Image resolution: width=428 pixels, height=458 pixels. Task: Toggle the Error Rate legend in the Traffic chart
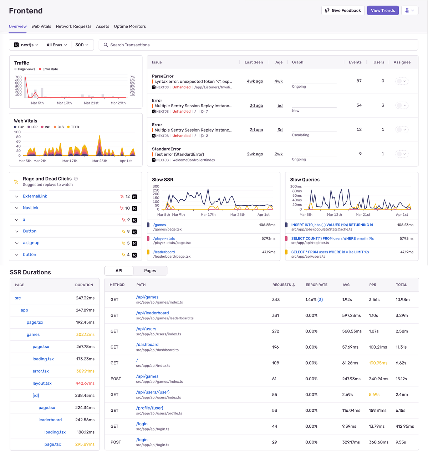pos(48,69)
